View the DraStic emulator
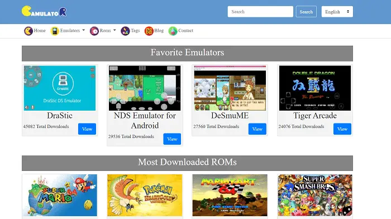Screen dimensions: 391x219 pos(87,129)
